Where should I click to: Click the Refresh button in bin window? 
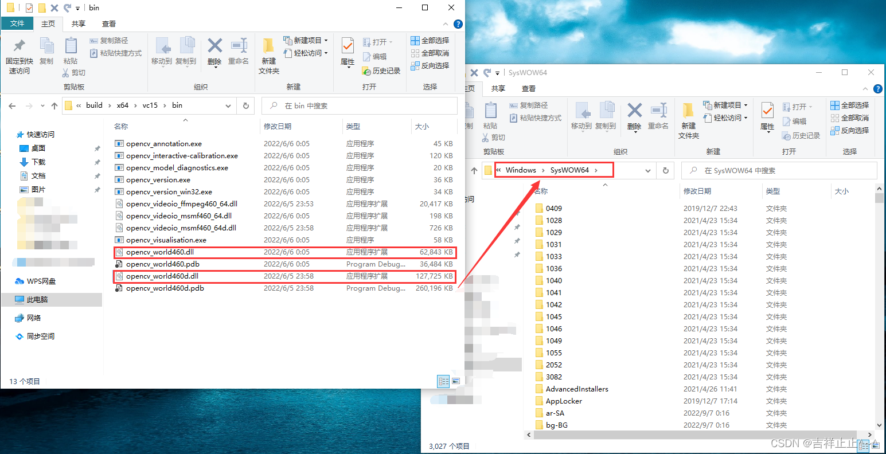coord(246,105)
